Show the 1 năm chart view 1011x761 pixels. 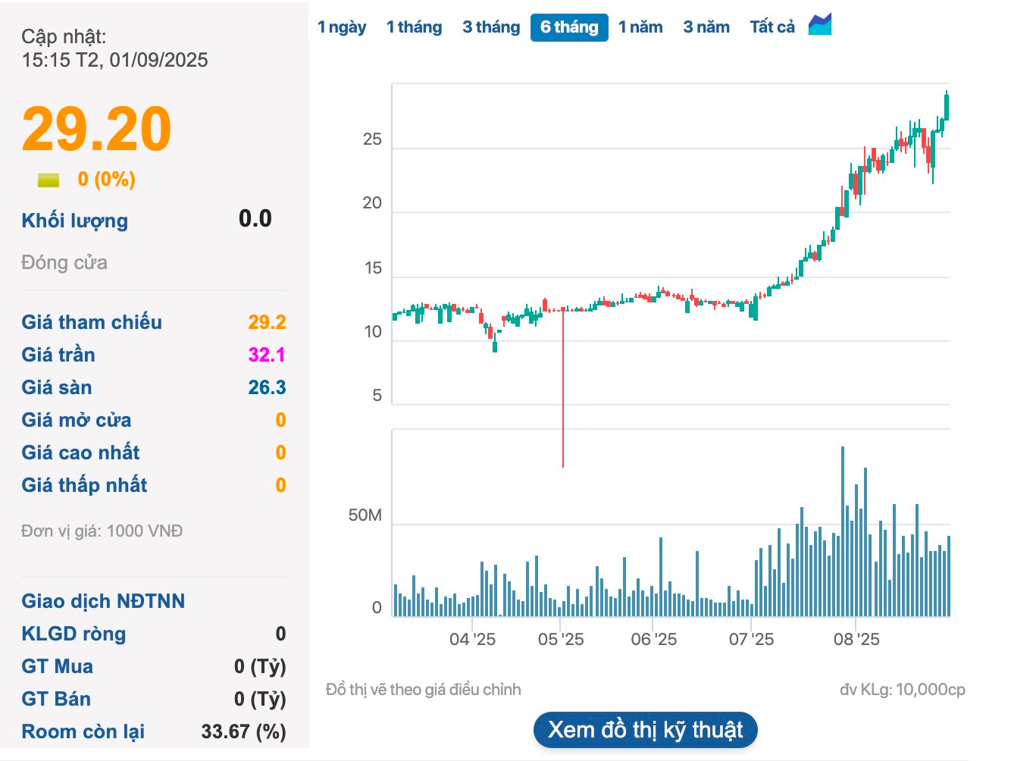[x=640, y=27]
